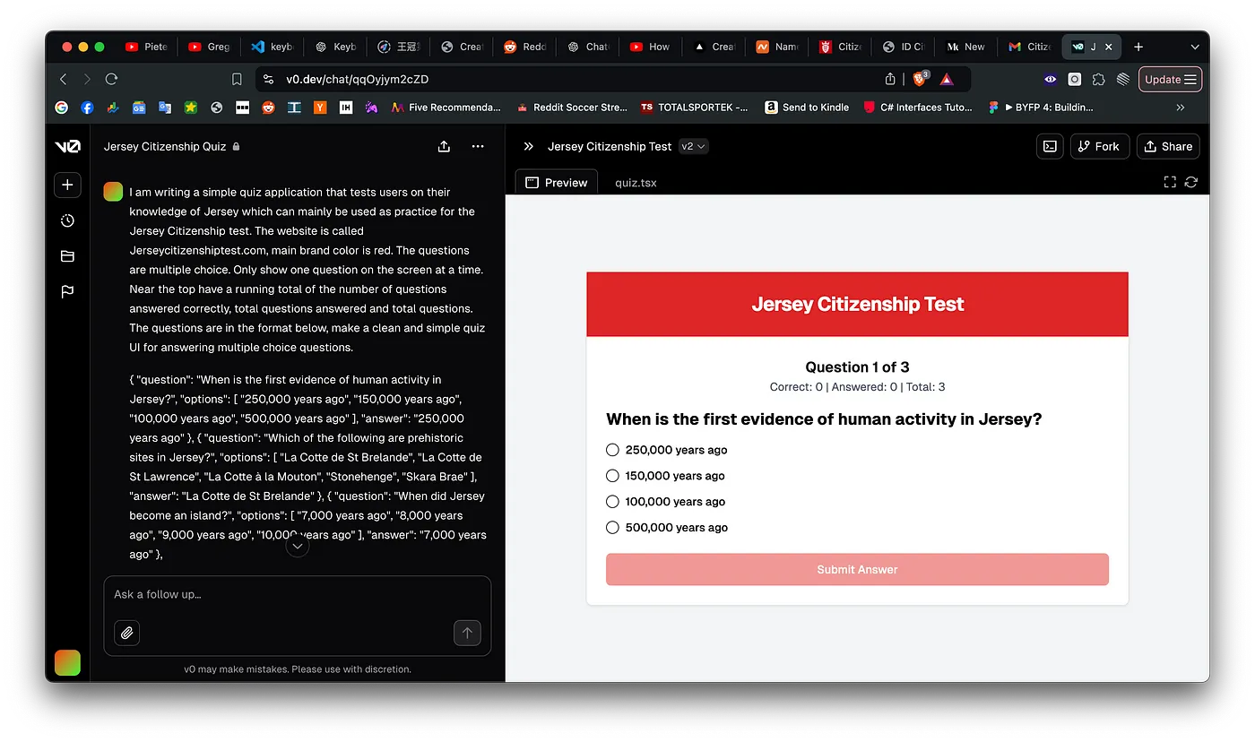Click the bookmark icon left of the address bar
This screenshot has height=742, width=1255.
click(237, 79)
